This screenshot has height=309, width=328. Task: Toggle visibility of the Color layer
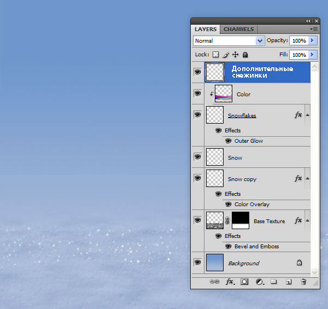(x=197, y=93)
